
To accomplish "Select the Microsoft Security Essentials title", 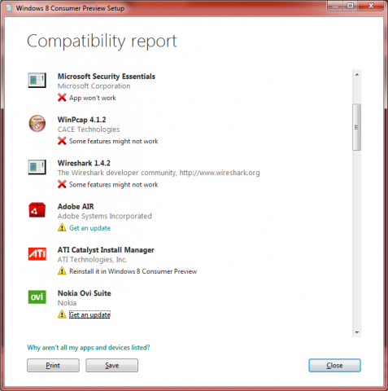I will coord(107,77).
